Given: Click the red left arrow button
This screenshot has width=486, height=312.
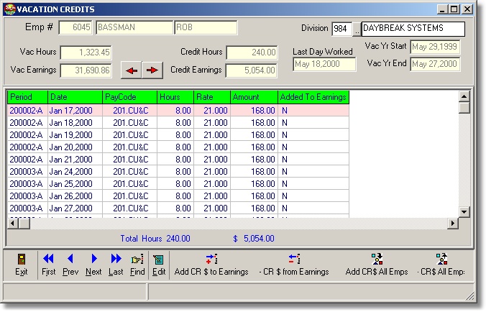Looking at the screenshot, I should coord(132,70).
